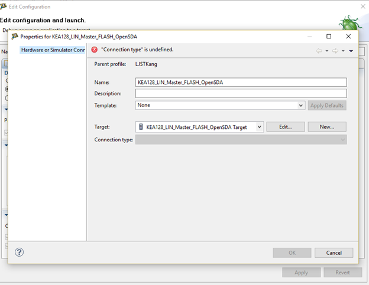Click the forward navigation arrow icon

coord(335,51)
